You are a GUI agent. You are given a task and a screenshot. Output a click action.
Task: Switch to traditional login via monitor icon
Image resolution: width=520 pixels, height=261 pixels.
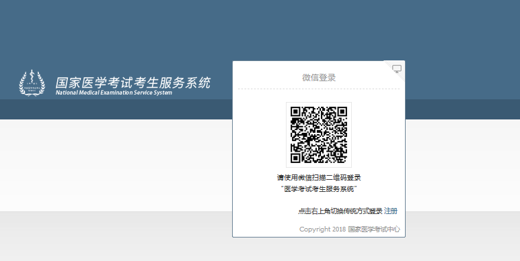[397, 69]
